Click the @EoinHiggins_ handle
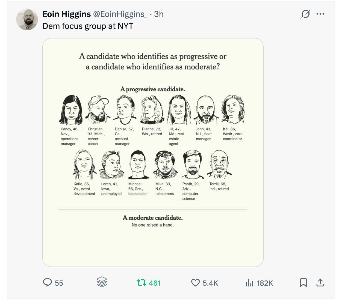 (120, 14)
